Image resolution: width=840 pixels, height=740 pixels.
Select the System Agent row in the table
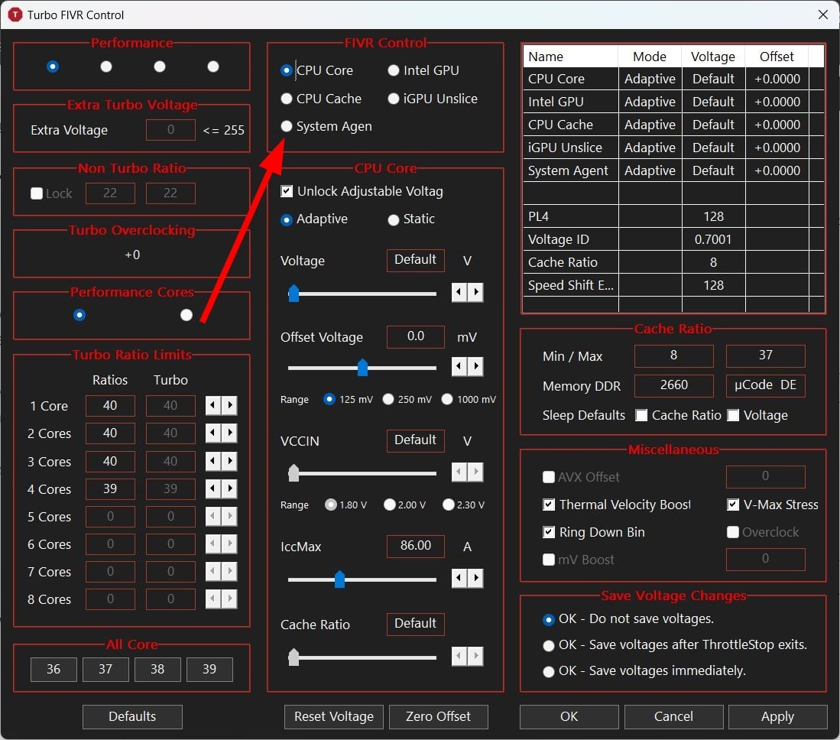pyautogui.click(x=569, y=170)
